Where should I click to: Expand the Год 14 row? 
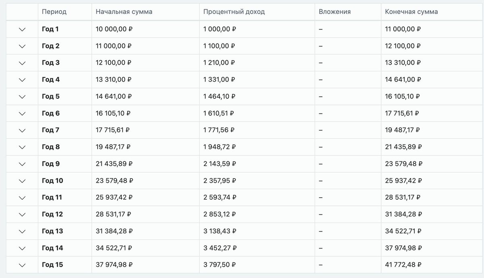pos(22,248)
